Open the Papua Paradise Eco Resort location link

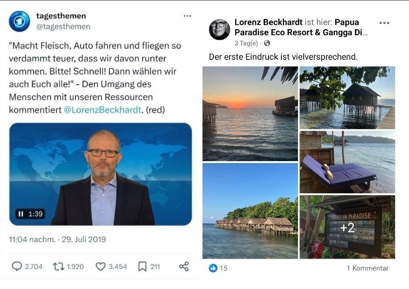coord(301,27)
